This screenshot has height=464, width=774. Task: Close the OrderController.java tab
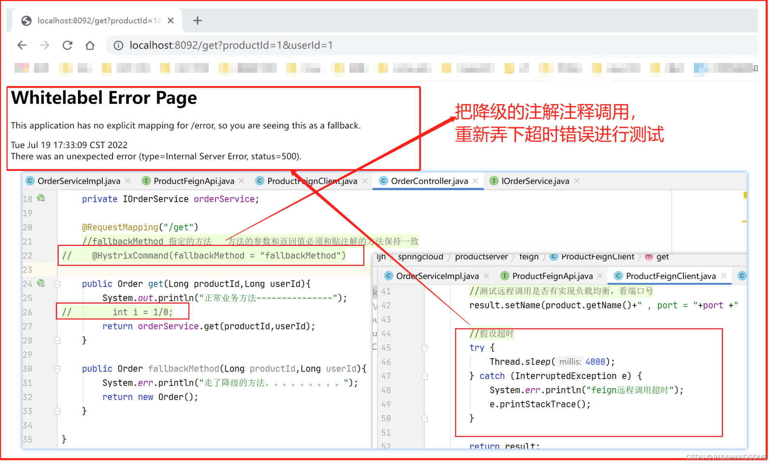(476, 181)
